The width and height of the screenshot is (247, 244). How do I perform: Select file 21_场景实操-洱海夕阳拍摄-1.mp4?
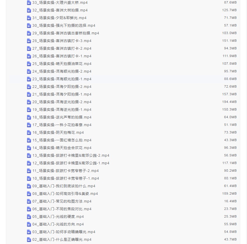(62, 94)
